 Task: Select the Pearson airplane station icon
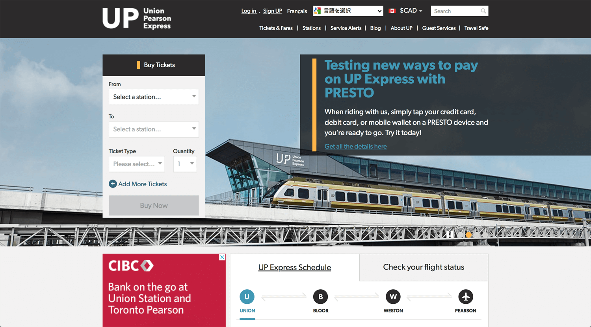466,297
